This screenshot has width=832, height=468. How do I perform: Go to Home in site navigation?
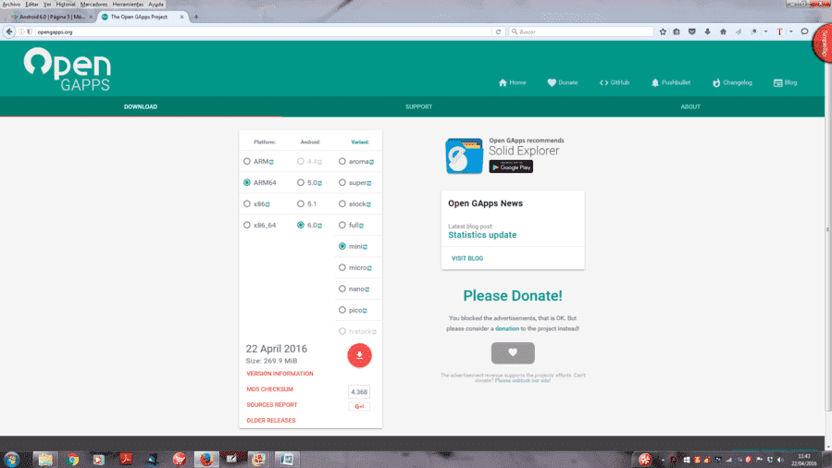(513, 82)
